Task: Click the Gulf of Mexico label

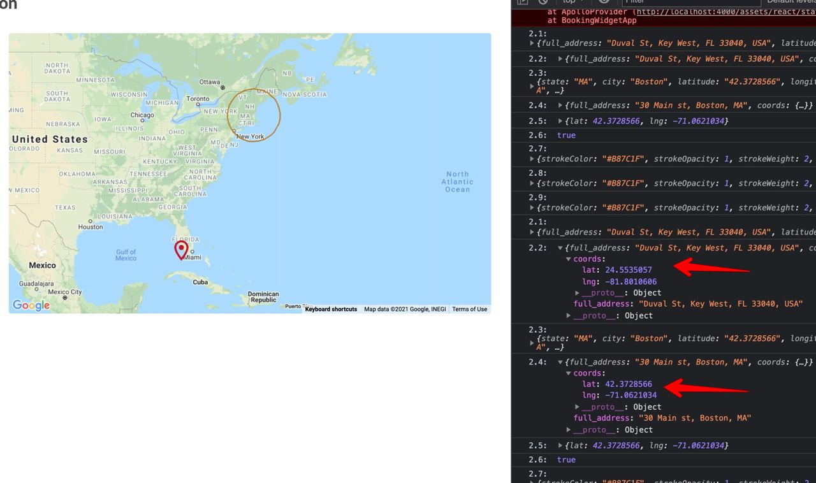Action: click(x=126, y=256)
